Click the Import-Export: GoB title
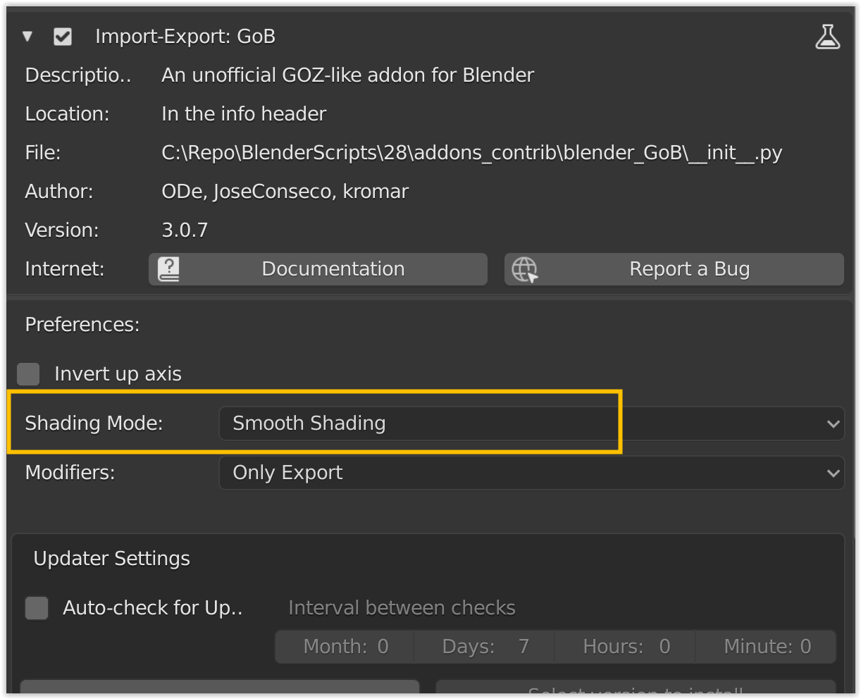 point(185,37)
